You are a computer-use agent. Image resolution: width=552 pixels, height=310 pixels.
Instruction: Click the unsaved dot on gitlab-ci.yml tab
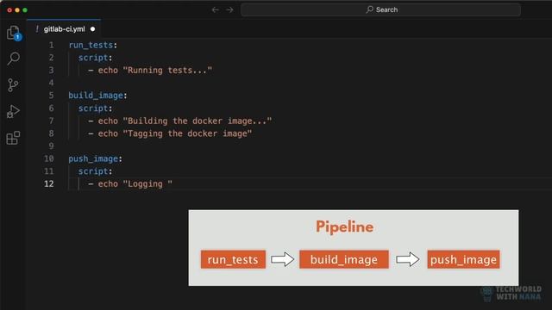point(92,29)
